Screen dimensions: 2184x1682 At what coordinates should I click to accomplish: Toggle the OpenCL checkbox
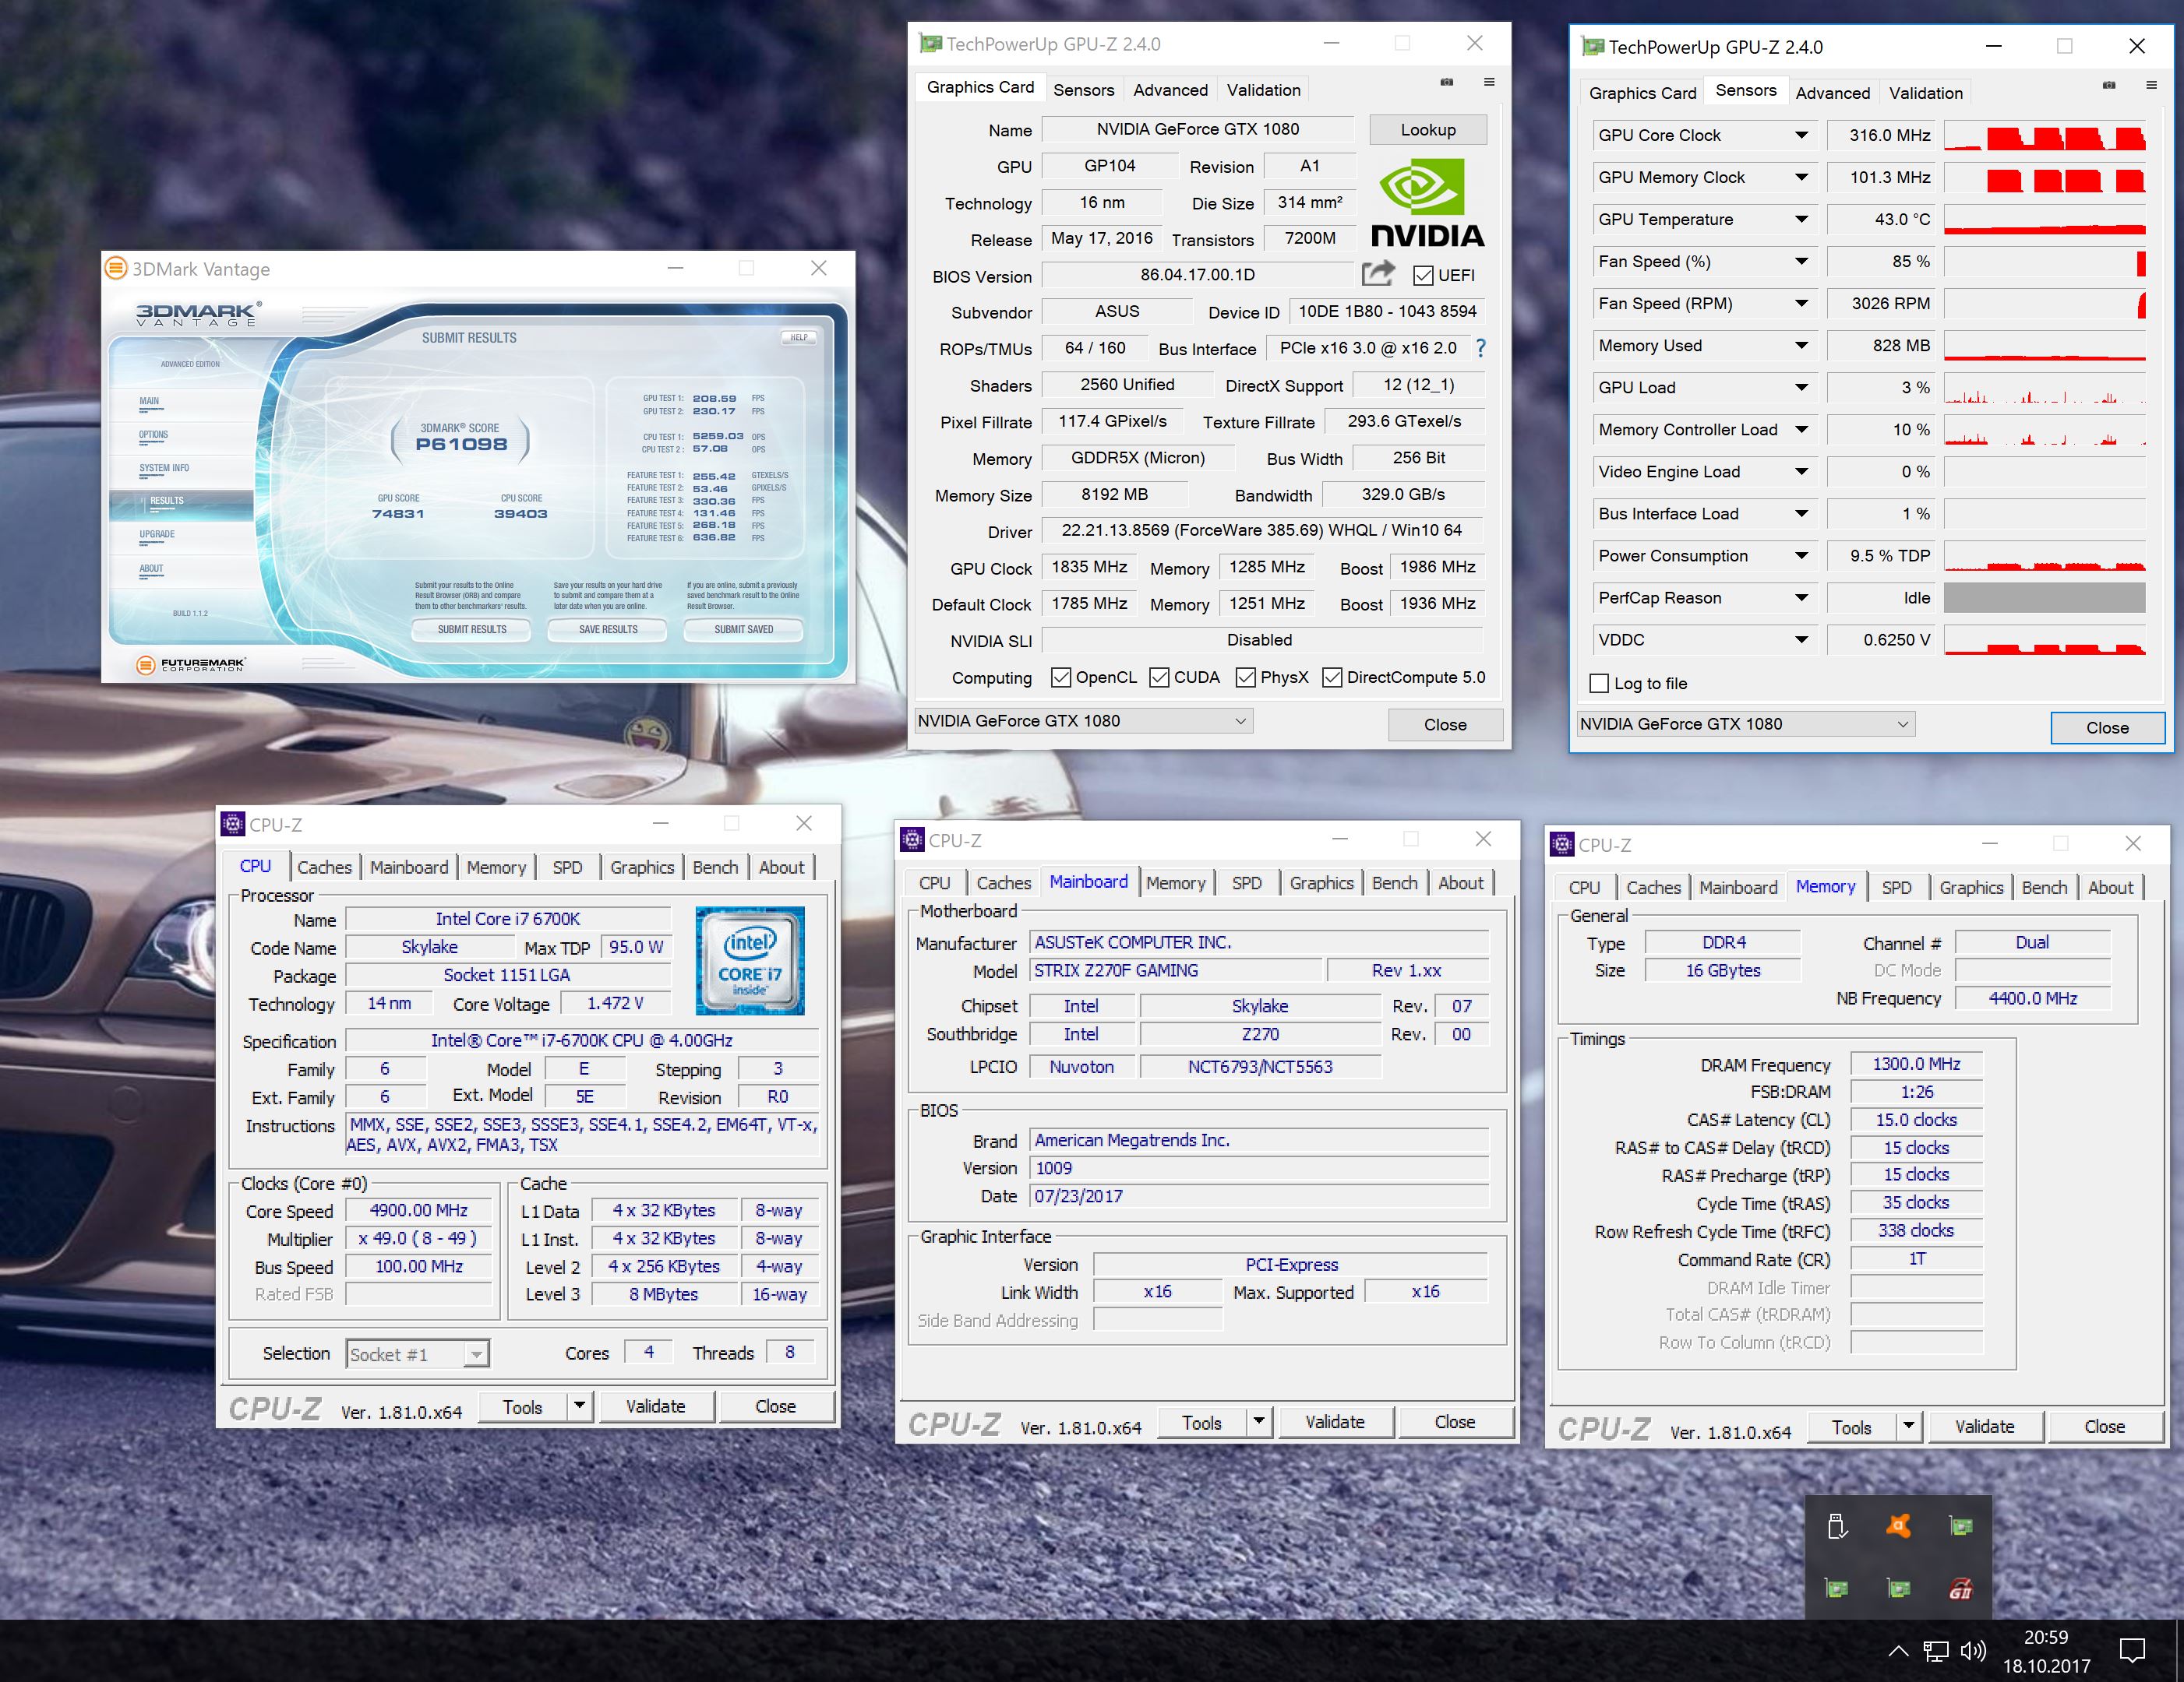[1061, 677]
